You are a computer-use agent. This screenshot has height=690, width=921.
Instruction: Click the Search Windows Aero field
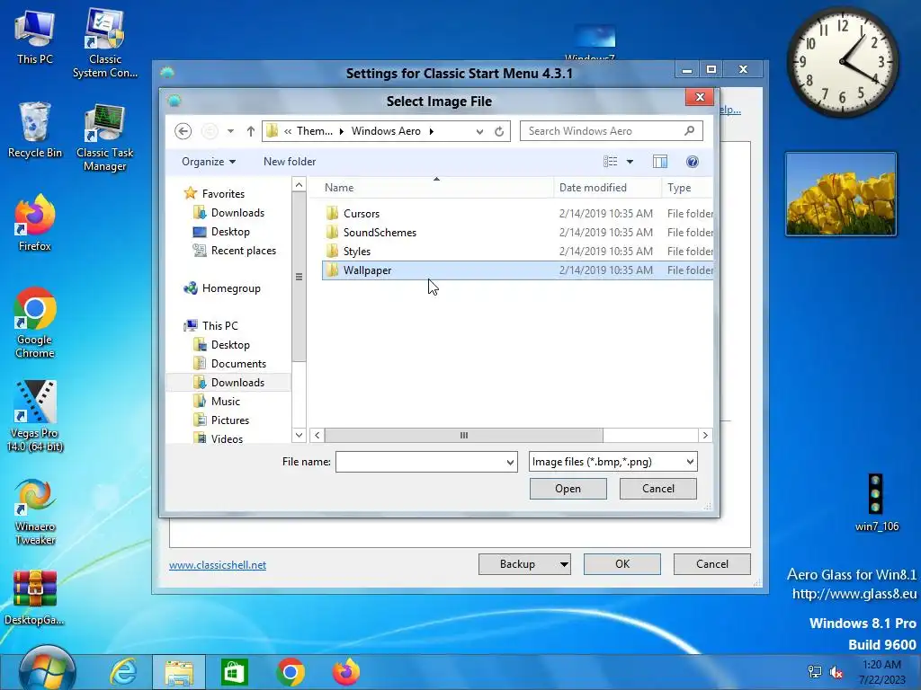[611, 131]
